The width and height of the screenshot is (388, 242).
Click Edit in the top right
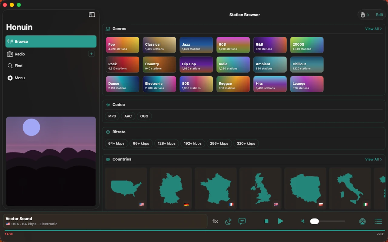pyautogui.click(x=380, y=15)
